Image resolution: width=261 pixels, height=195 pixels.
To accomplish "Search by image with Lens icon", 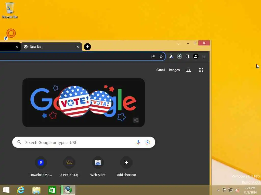I will point(148,142).
